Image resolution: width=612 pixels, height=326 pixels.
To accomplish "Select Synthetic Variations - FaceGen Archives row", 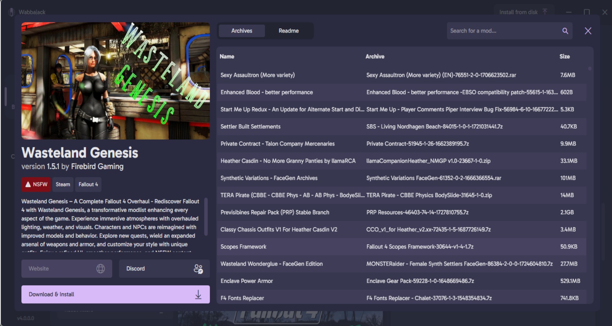I will [x=402, y=178].
